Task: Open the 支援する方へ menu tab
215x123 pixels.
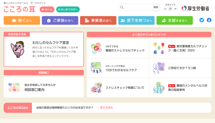Action: (x=174, y=21)
